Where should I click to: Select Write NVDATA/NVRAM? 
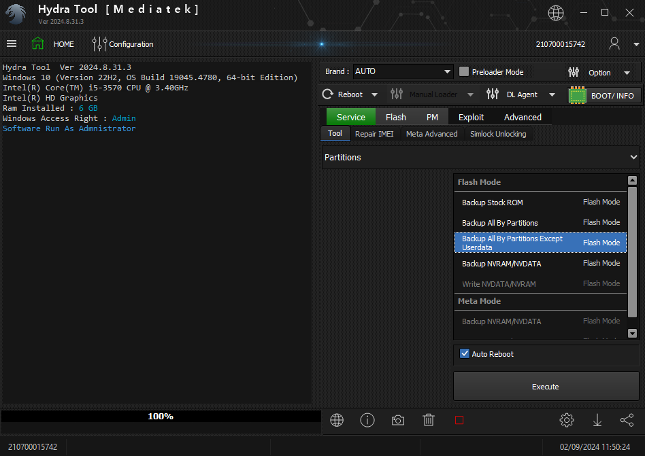(540, 284)
